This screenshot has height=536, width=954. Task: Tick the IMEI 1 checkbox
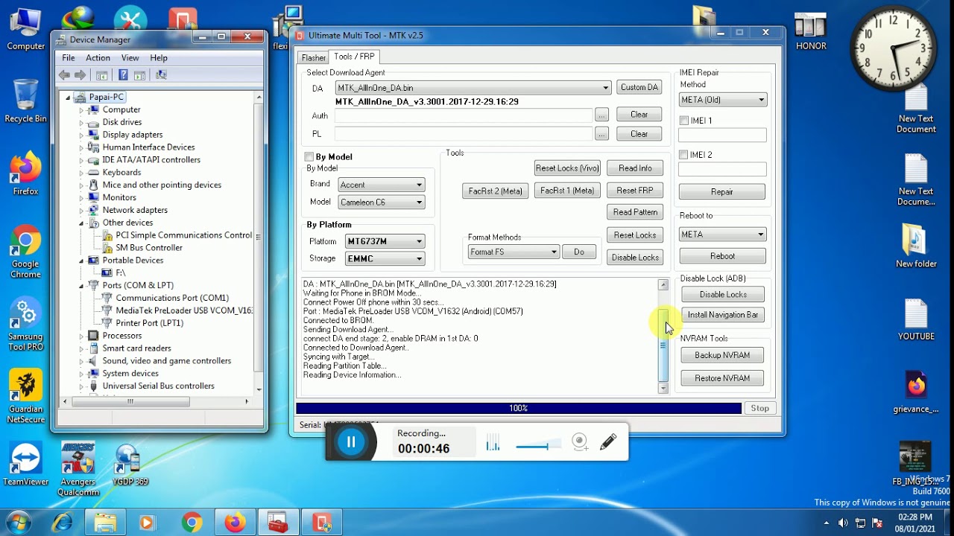click(x=684, y=121)
